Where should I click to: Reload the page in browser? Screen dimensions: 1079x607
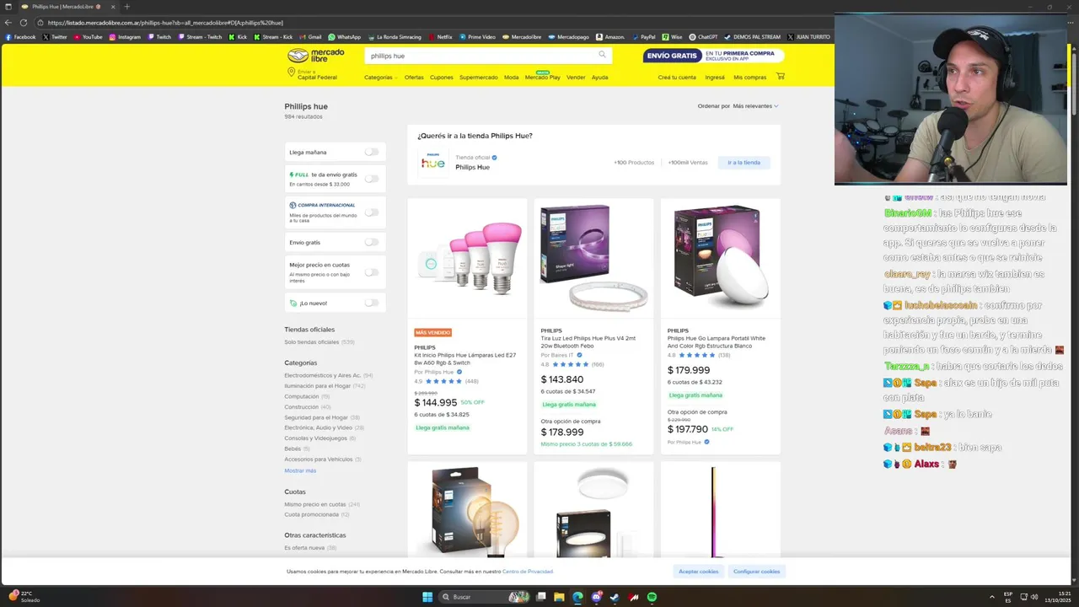(x=23, y=23)
